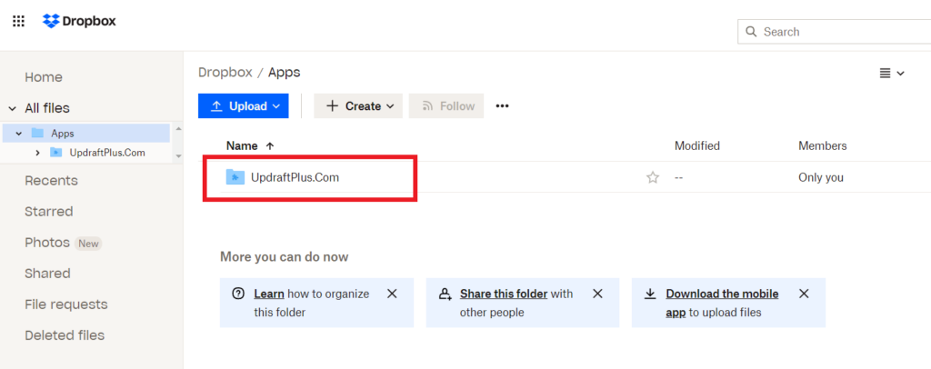Click Share this folder link
Image resolution: width=931 pixels, height=369 pixels.
(504, 294)
